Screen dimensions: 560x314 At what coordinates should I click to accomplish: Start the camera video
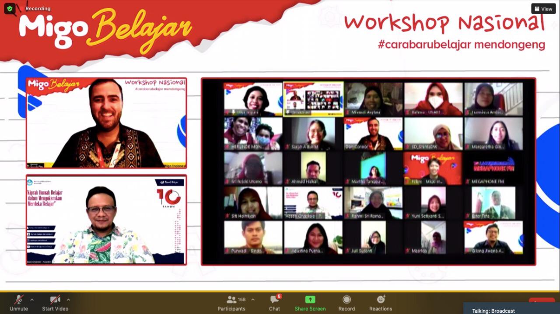(x=55, y=303)
